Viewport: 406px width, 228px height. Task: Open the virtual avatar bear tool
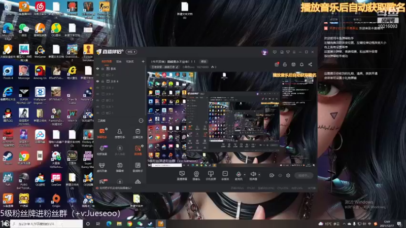point(102,167)
